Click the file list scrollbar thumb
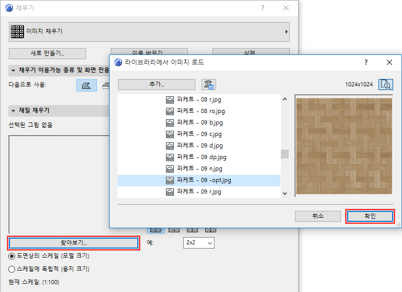This screenshot has height=292, width=402. pyautogui.click(x=285, y=154)
